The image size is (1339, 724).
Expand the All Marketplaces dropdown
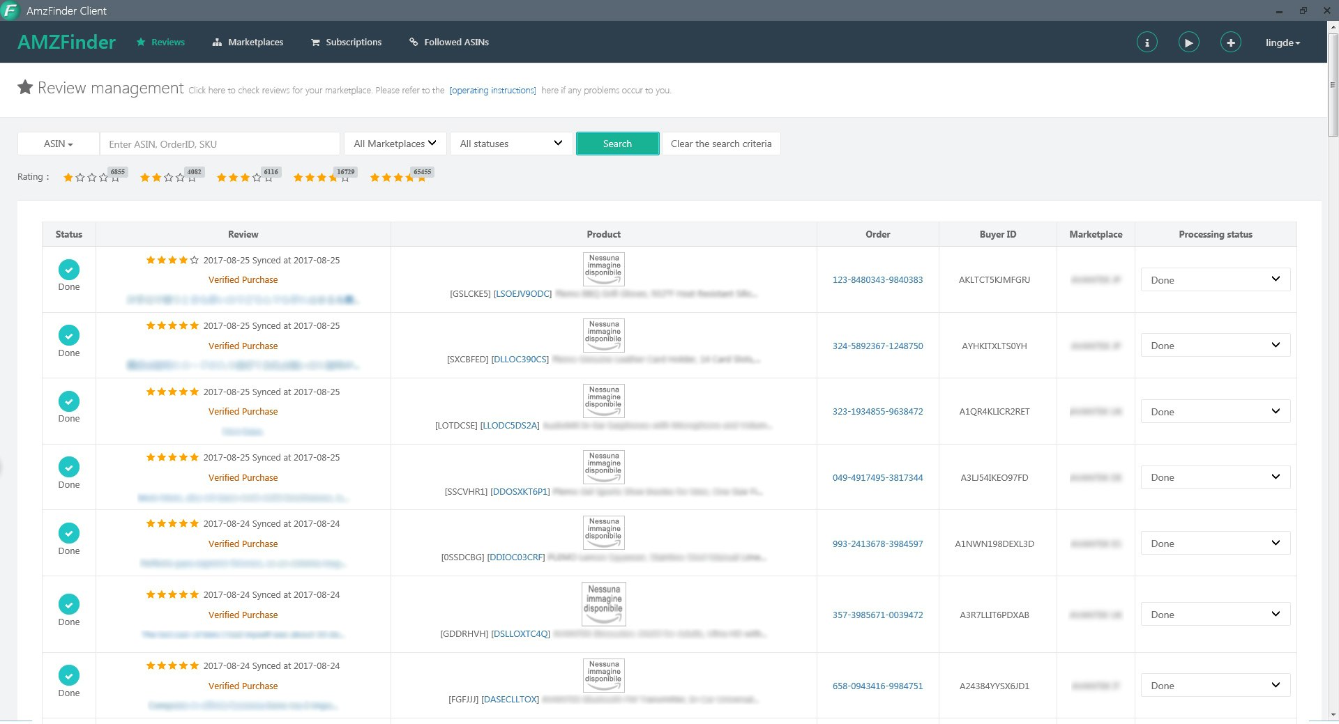[395, 144]
